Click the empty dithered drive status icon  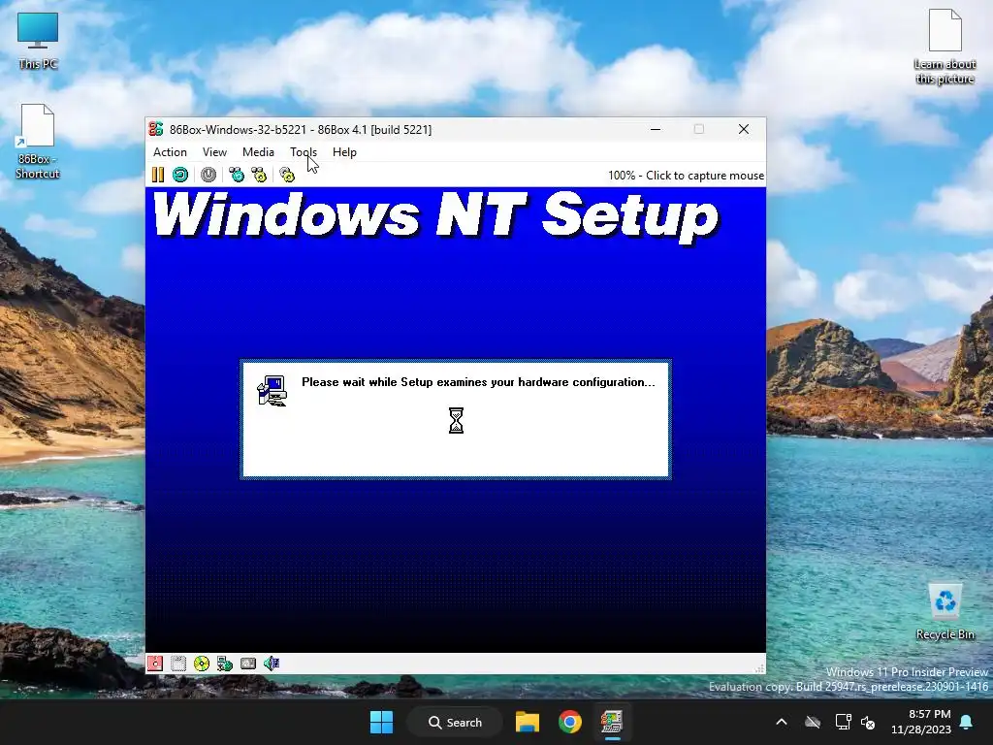178,664
